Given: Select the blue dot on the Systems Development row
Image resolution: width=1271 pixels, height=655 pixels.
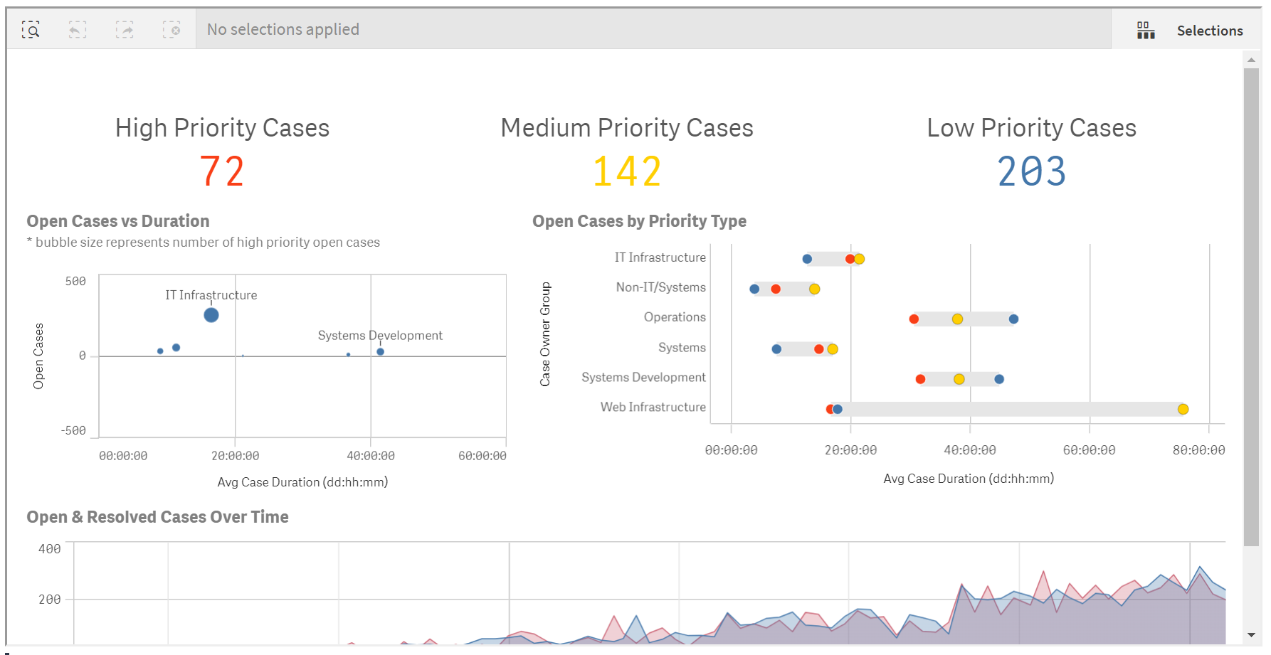Looking at the screenshot, I should pos(999,378).
